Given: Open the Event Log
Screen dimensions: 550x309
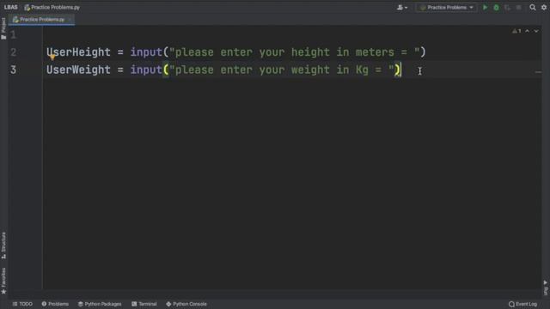Looking at the screenshot, I should coord(523,304).
